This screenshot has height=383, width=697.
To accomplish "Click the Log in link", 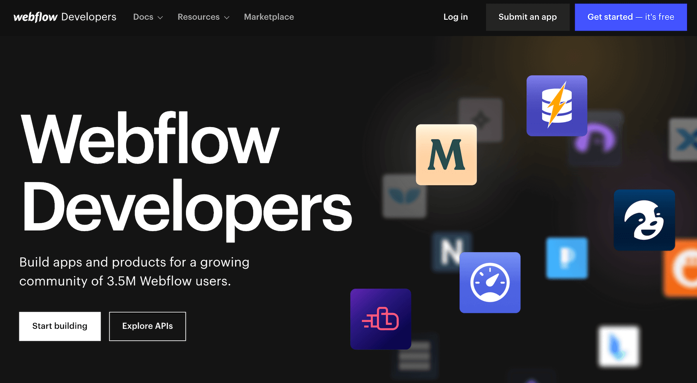I will coord(455,17).
